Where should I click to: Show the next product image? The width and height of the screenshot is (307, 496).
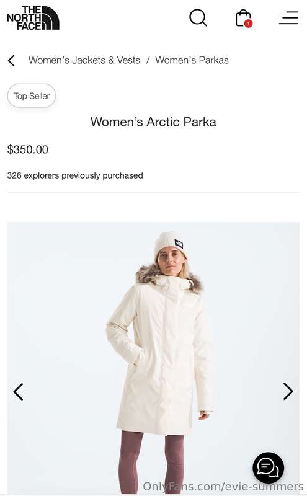(288, 391)
